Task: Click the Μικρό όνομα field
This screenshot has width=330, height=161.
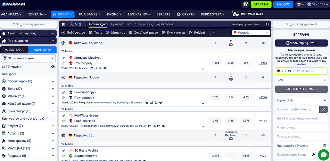Action: pyautogui.click(x=302, y=127)
